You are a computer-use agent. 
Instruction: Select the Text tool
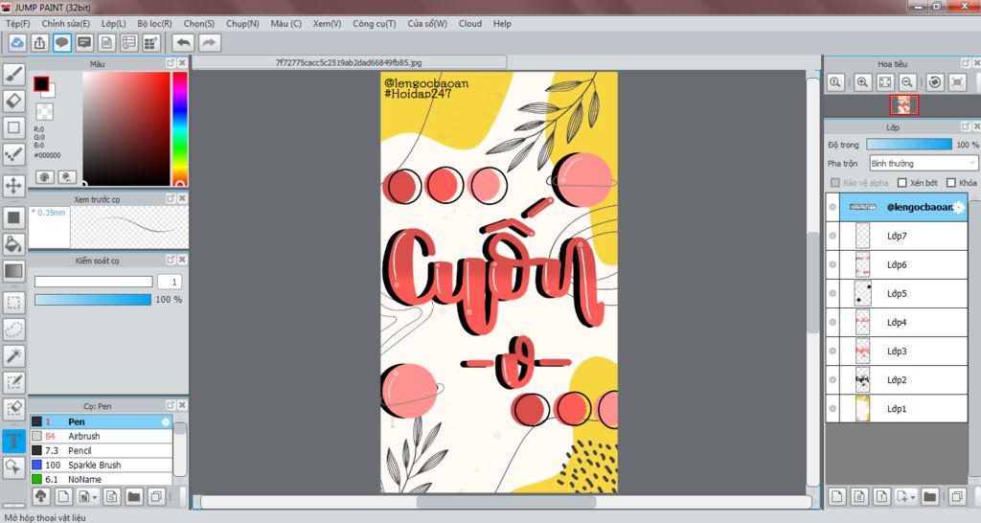point(13,441)
